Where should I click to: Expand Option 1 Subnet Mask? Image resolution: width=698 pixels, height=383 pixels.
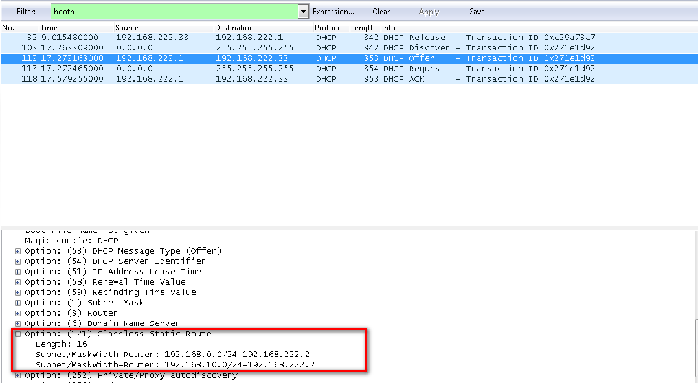(x=17, y=302)
